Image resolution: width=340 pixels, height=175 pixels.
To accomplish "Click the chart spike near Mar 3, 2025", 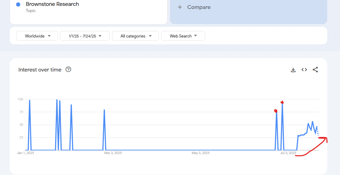I will click(104, 110).
